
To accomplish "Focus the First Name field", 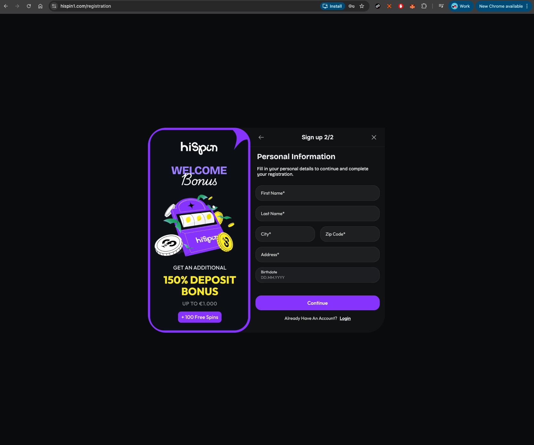I will [318, 193].
